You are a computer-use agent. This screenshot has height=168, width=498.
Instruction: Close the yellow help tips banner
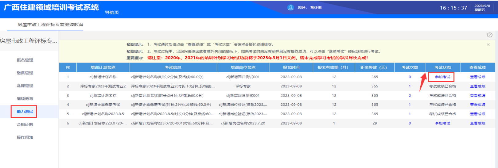[x=488, y=45]
